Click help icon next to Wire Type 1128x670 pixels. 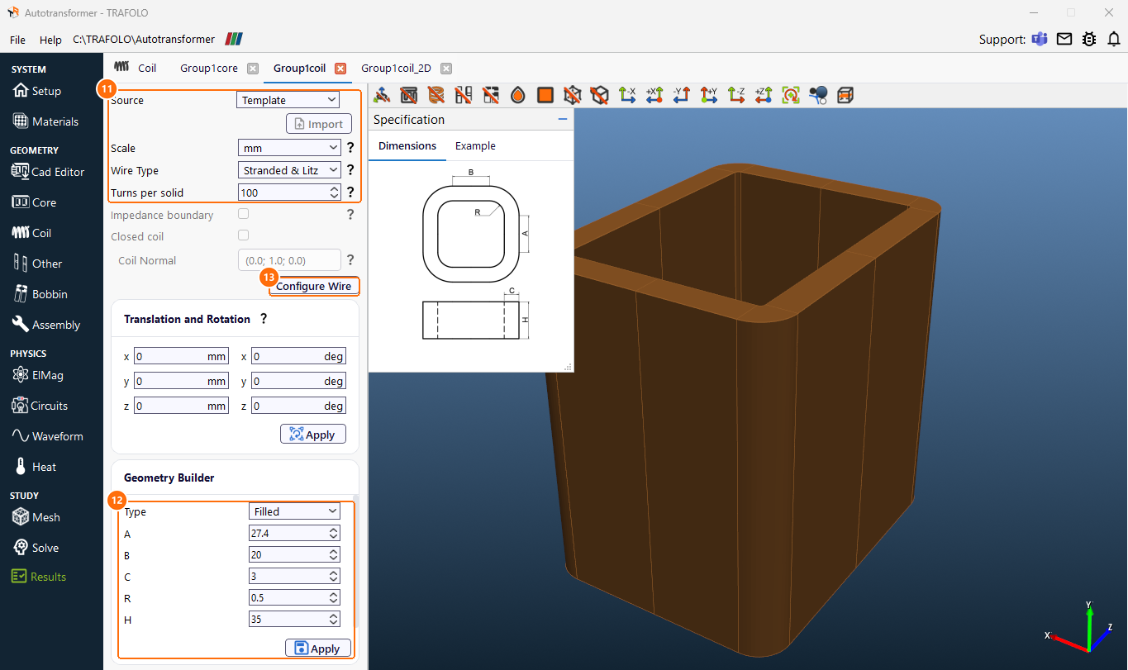(350, 170)
